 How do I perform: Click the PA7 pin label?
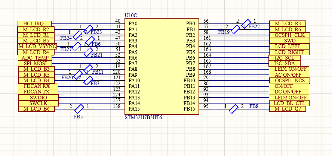coord(133,63)
